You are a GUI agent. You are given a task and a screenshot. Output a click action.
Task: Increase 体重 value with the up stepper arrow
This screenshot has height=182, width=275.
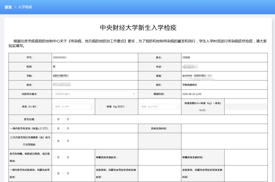pos(178,105)
